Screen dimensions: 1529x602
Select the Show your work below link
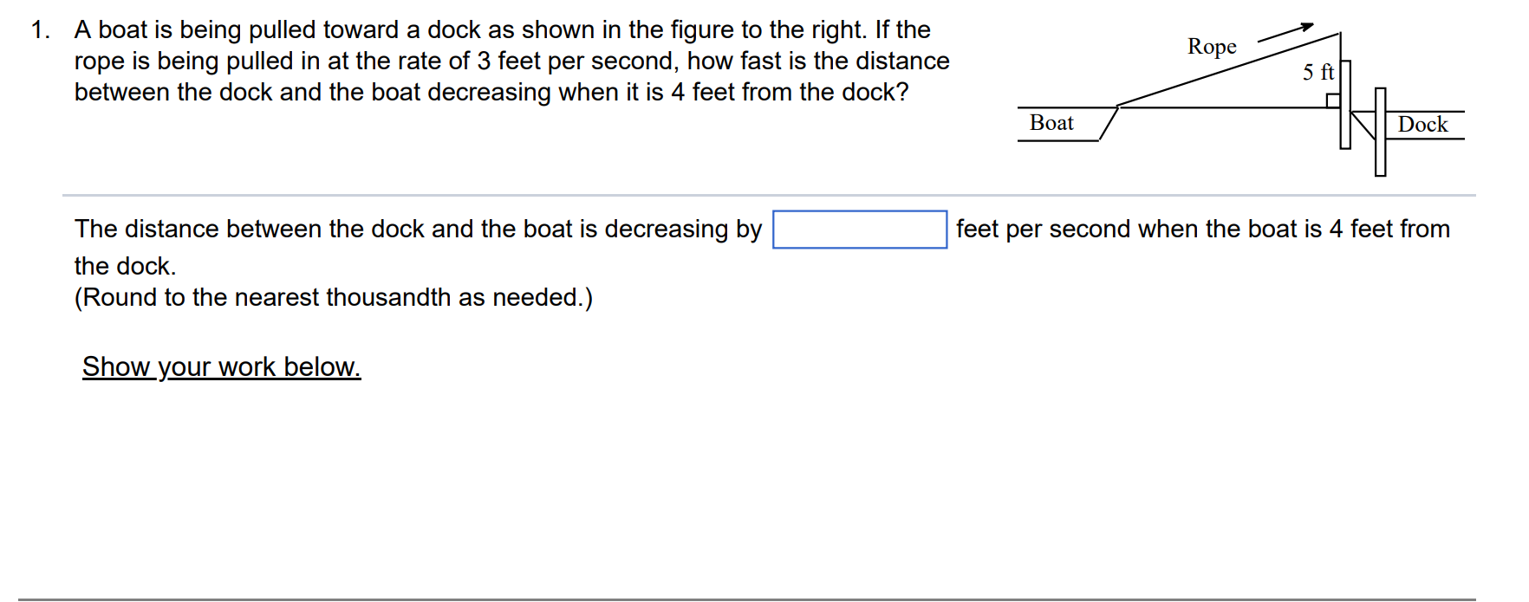point(221,367)
